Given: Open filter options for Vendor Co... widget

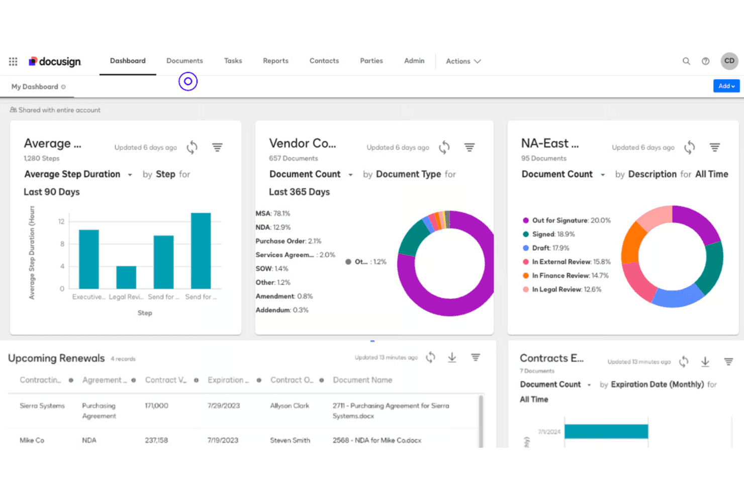Looking at the screenshot, I should [470, 147].
